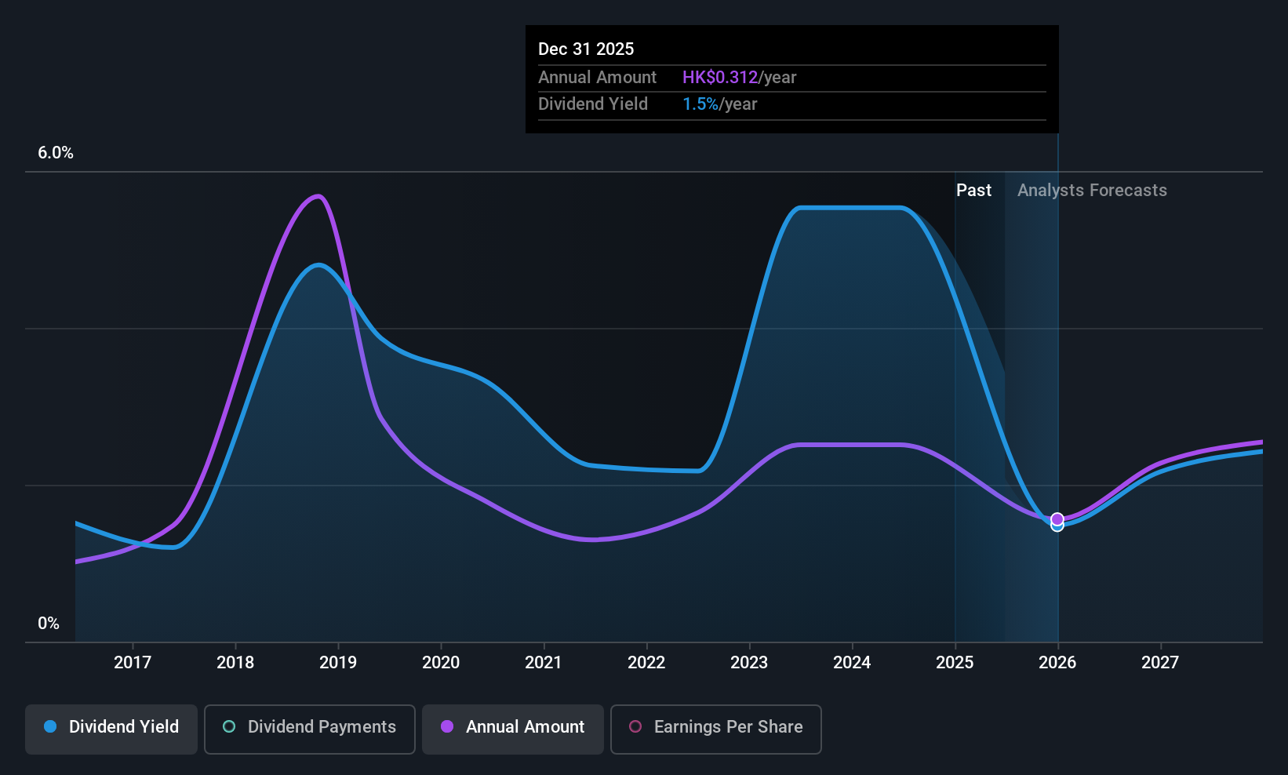Click the 6.0% y-axis label
Viewport: 1288px width, 775px height.
(x=56, y=153)
